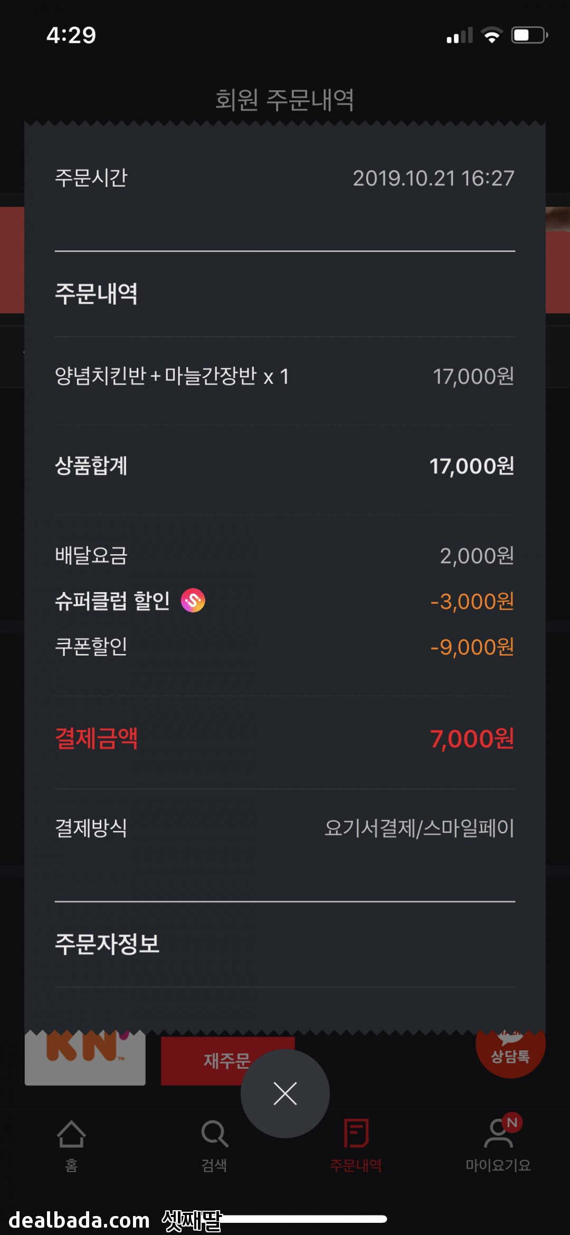Tap the payment amount 7,000원
The width and height of the screenshot is (570, 1235).
point(472,738)
